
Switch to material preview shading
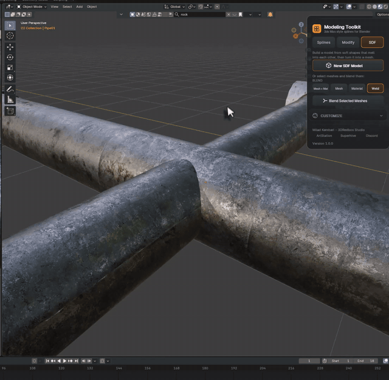click(380, 7)
